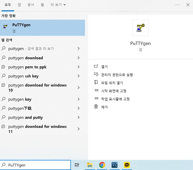
Task: Expand chevron for 'puttygen ssh key'
Action: [79, 76]
